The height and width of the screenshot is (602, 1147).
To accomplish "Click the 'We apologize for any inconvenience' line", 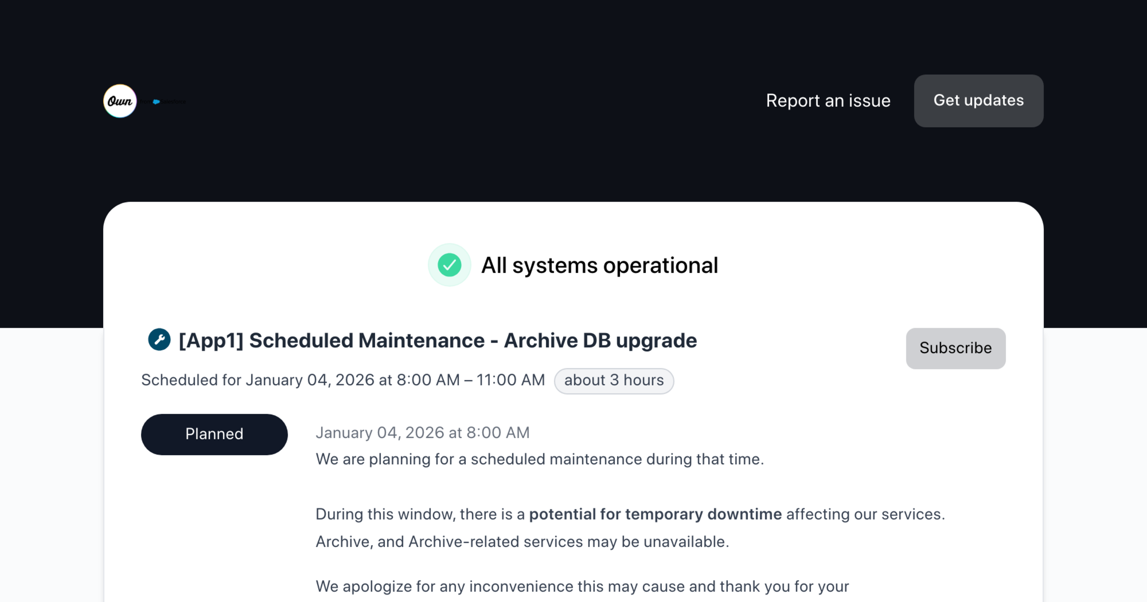I will tap(582, 586).
